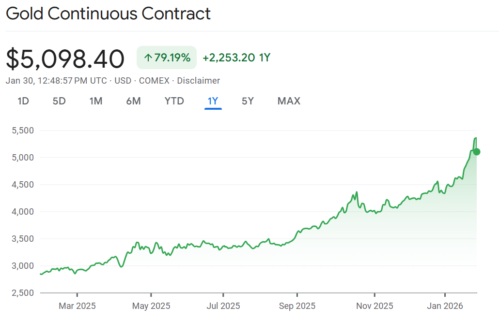The height and width of the screenshot is (321, 499).
Task: Click the Gold Continuous Contract title
Action: (x=108, y=14)
